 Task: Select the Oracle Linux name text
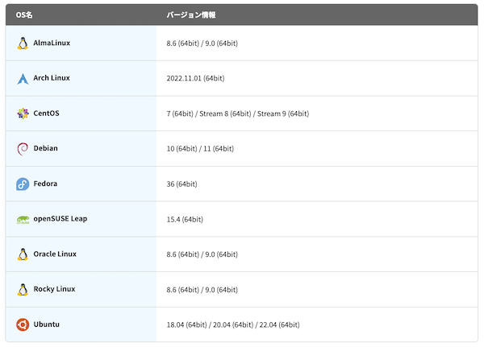(55, 254)
